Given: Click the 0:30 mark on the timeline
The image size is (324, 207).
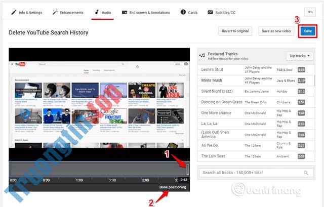Looking at the screenshot, I should (x=46, y=180).
